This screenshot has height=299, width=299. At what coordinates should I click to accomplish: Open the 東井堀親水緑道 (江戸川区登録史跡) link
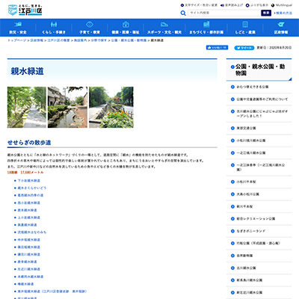pyautogui.click(x=52, y=292)
